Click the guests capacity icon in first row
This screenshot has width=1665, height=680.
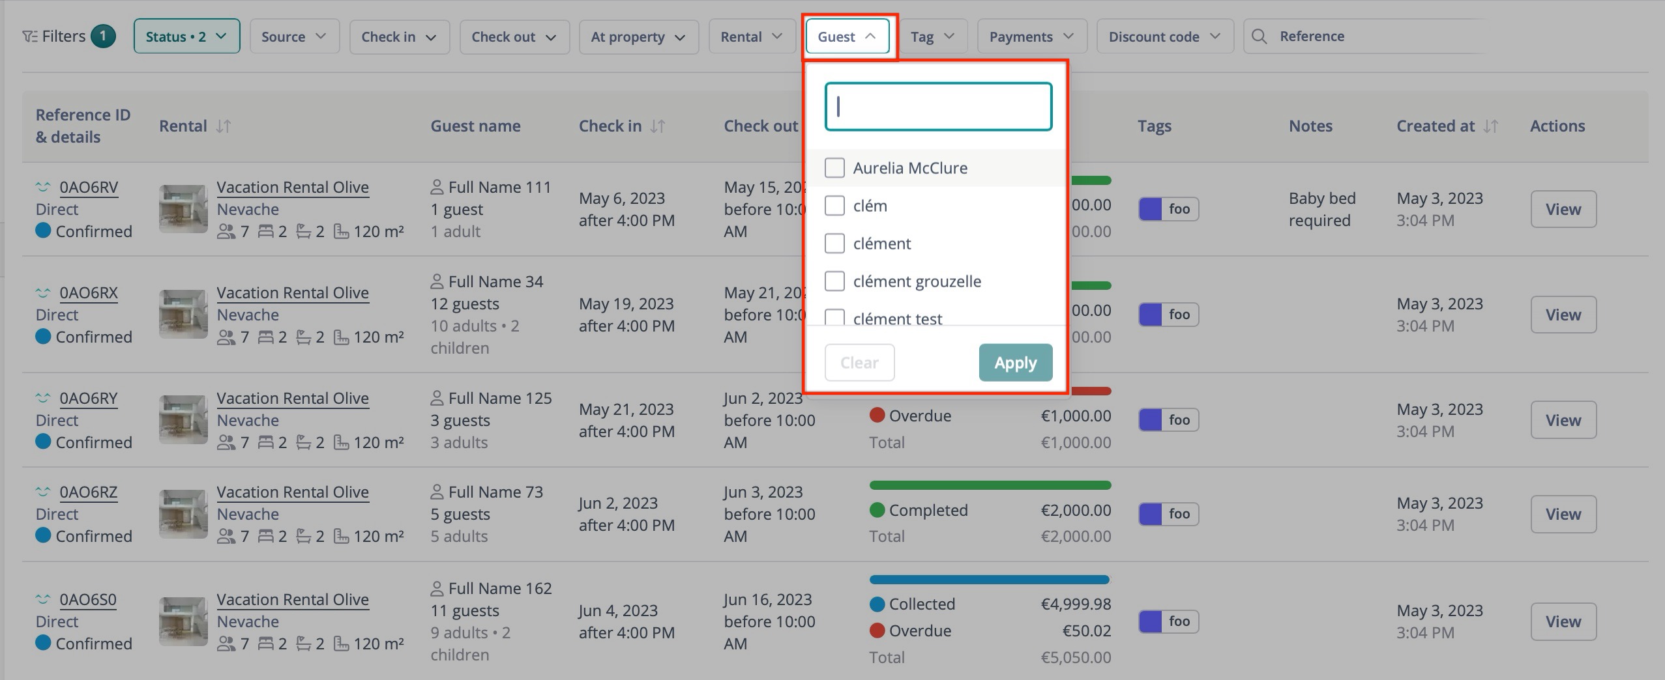tap(226, 232)
